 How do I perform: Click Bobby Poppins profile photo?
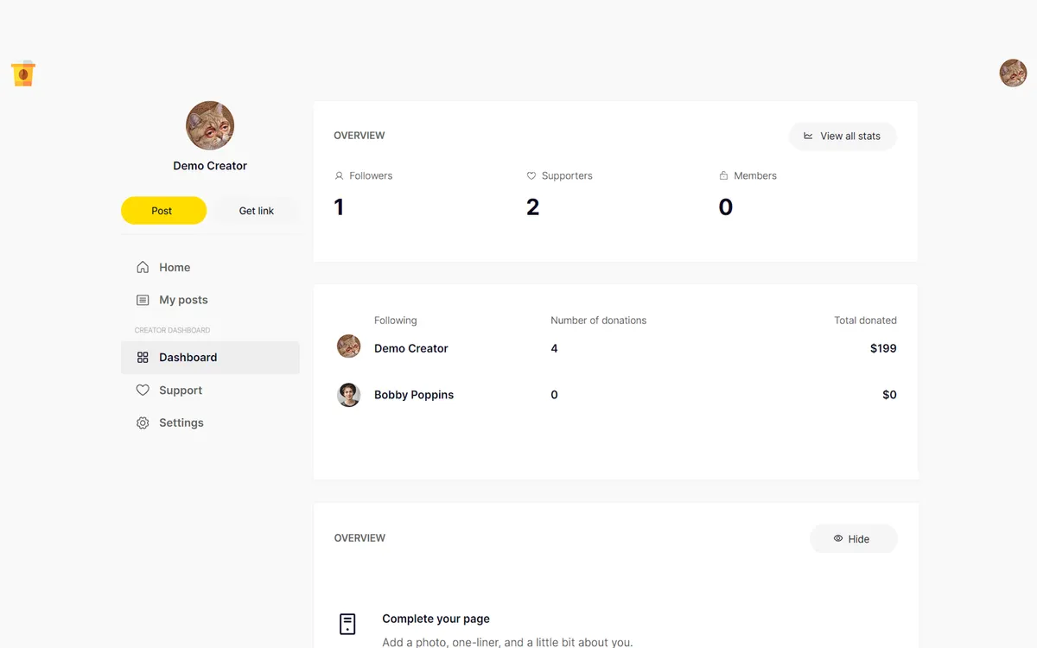tap(348, 395)
